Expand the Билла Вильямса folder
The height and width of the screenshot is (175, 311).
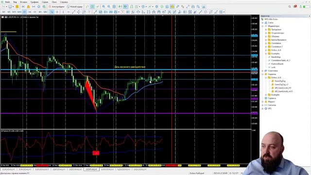click(x=266, y=40)
